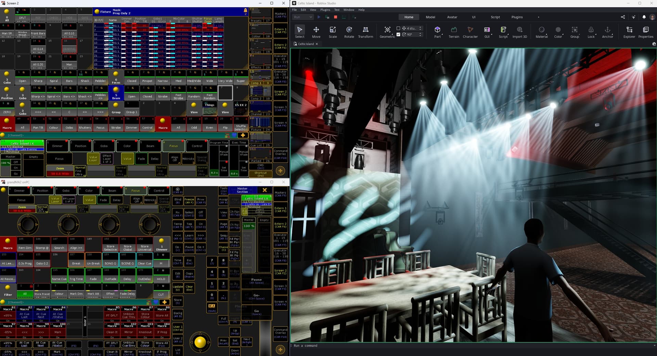Screen dimensions: 657x356
Task: Click the large Go button in Master Section
Action: pyautogui.click(x=256, y=312)
